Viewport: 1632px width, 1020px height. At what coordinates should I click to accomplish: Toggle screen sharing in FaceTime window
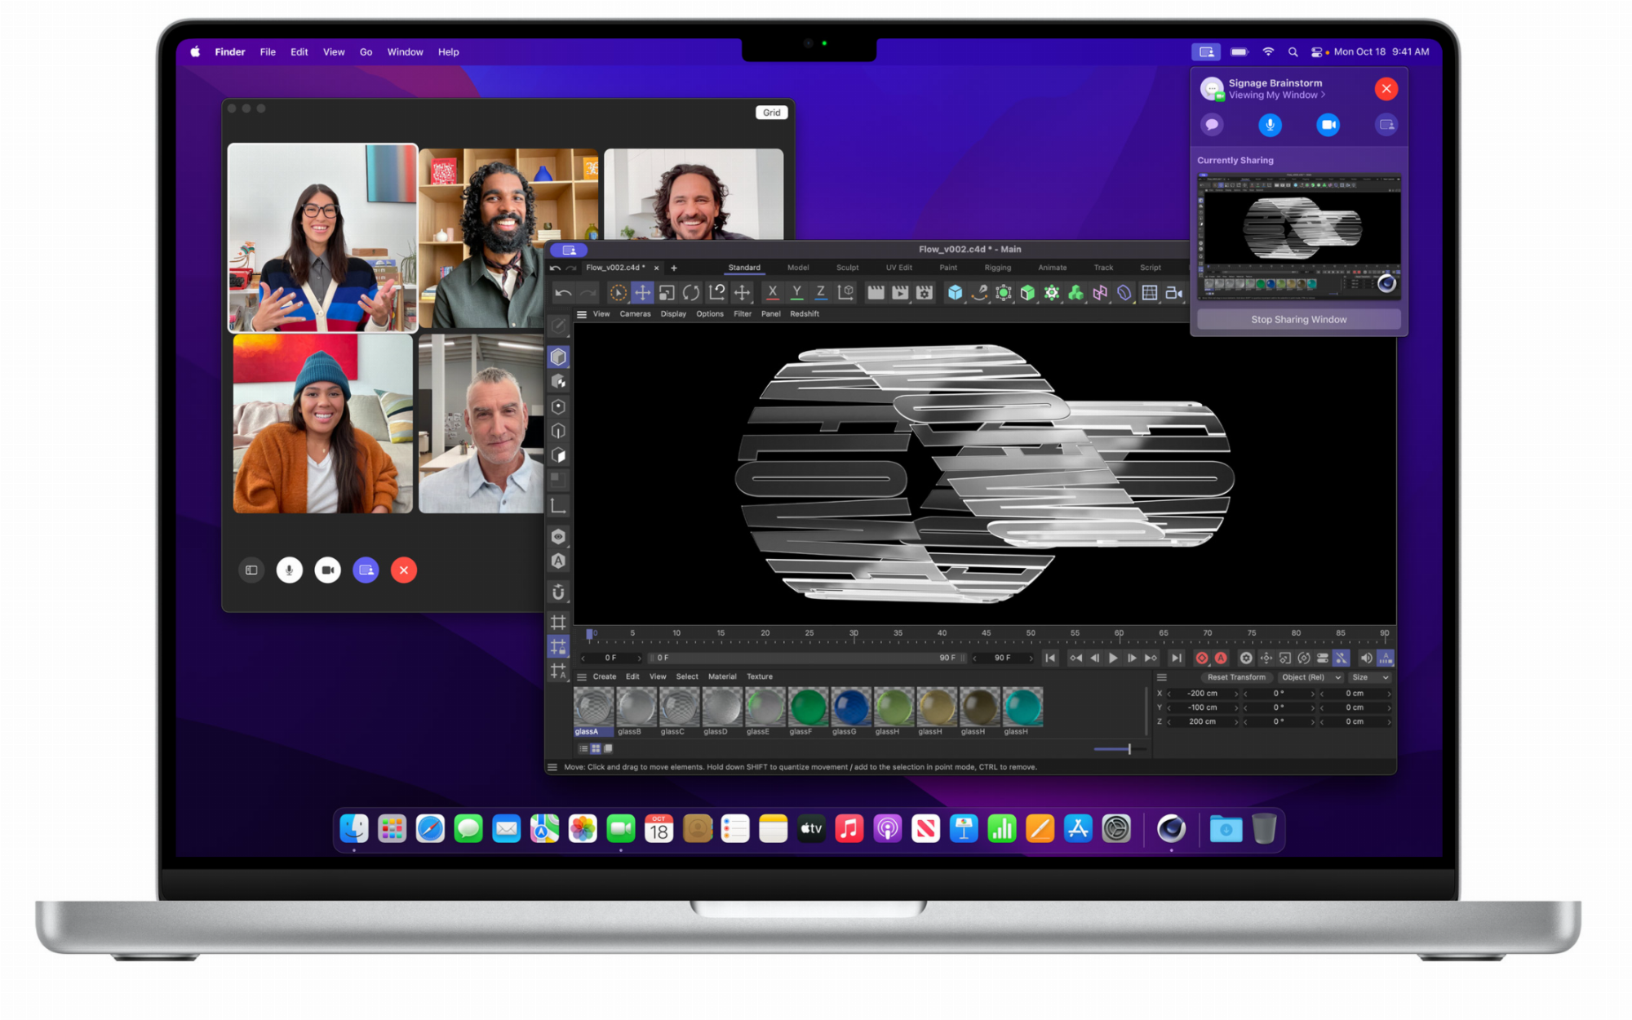[366, 570]
